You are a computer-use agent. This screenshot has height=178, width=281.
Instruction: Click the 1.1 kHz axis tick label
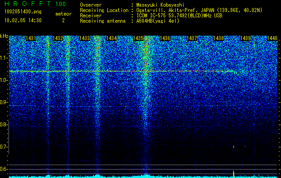point(4,58)
